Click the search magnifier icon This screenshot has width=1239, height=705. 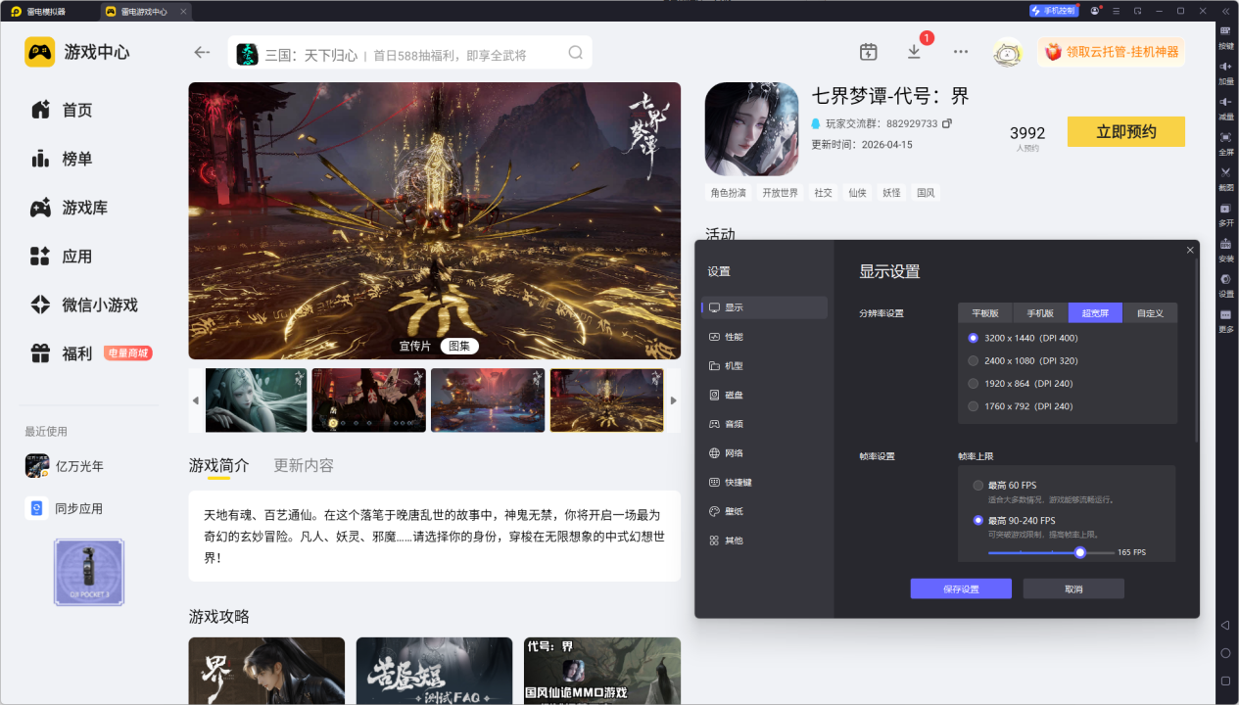[x=576, y=53]
